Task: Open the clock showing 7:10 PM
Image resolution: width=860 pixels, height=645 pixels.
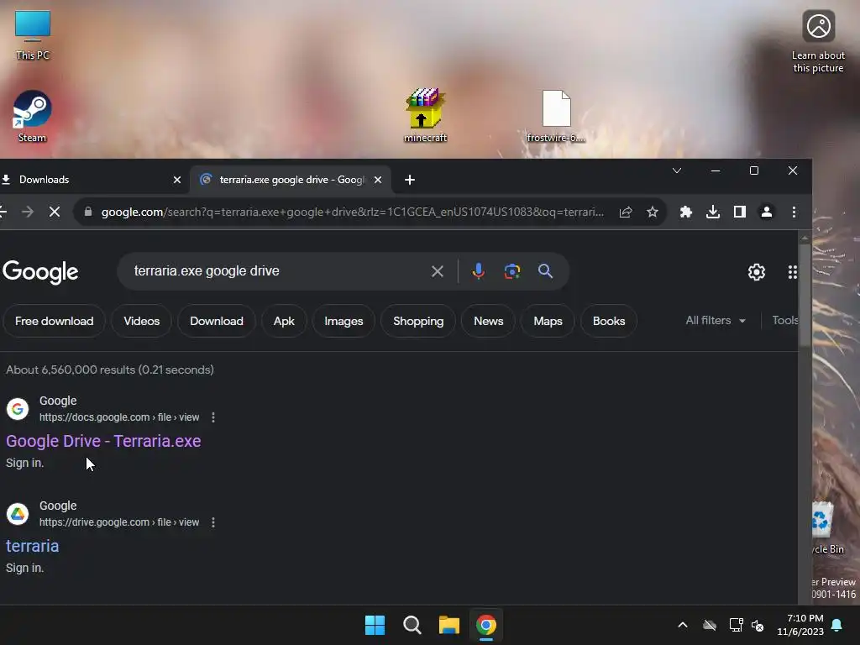Action: point(800,625)
